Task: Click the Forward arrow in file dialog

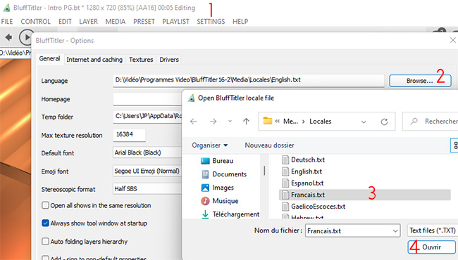Action: click(213, 121)
